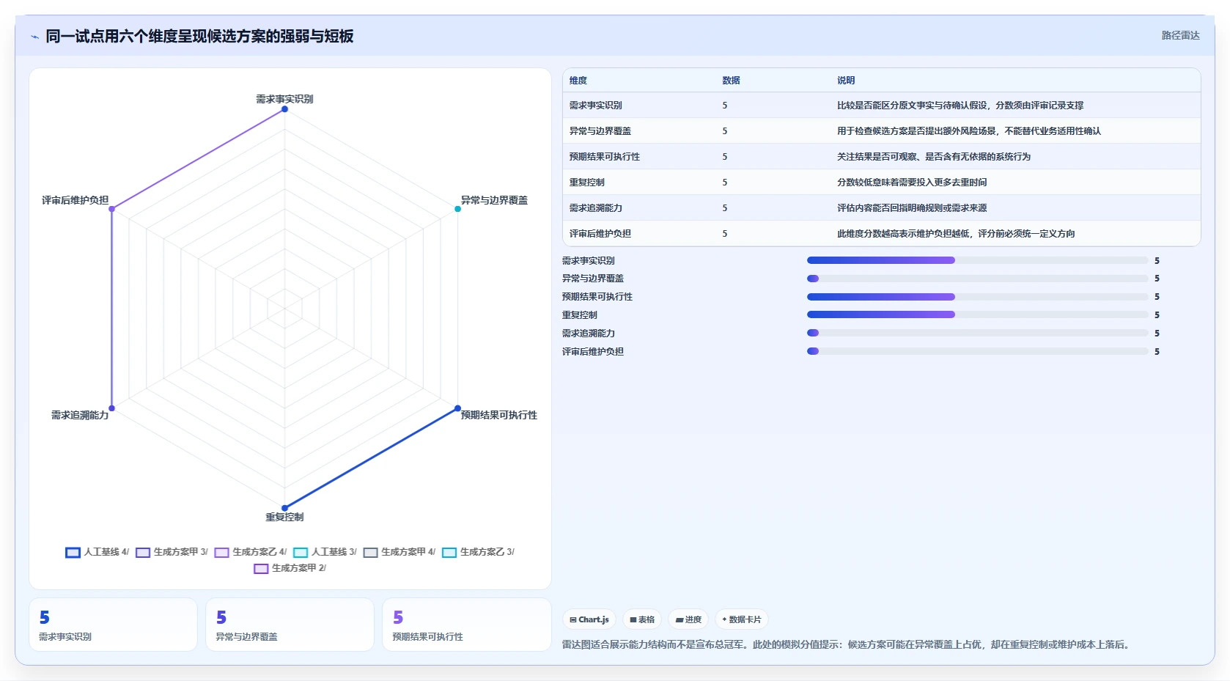This screenshot has width=1230, height=681.
Task: Toggle legend series 人工基线 3/
Action: click(x=325, y=552)
